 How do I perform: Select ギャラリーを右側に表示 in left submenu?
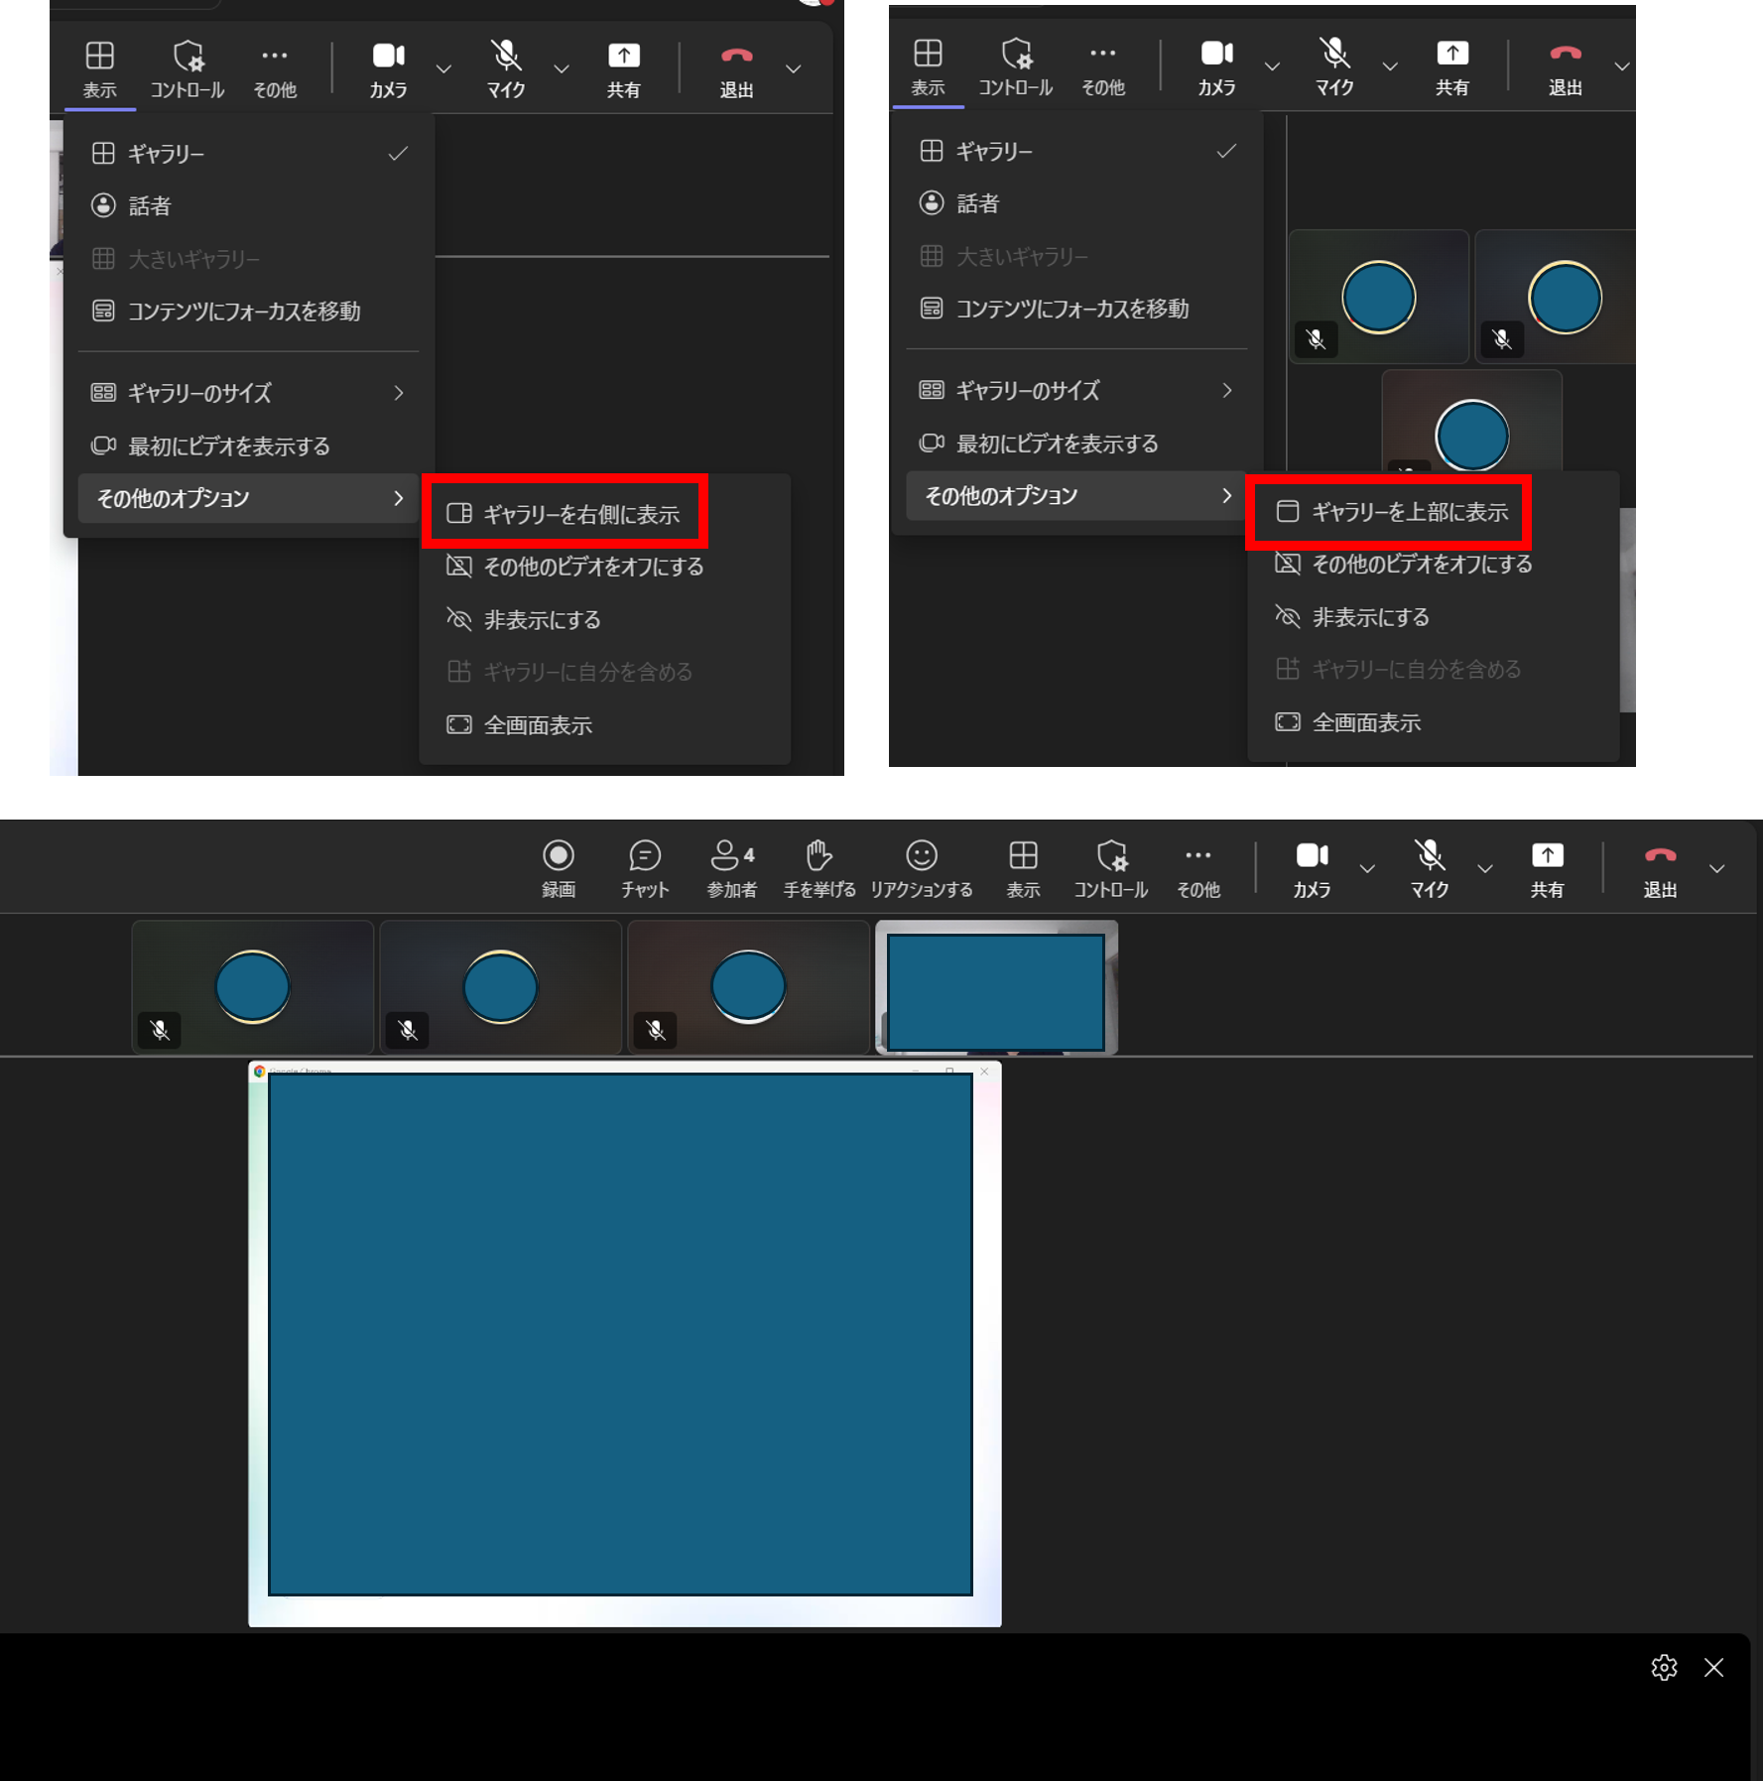pos(564,514)
